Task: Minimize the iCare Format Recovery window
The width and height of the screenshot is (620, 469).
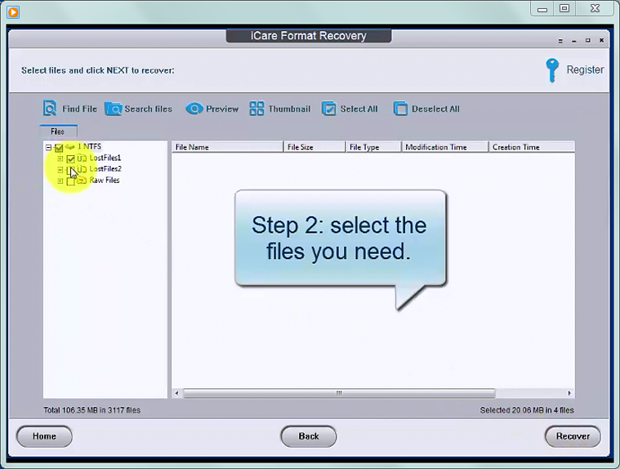Action: coord(573,41)
